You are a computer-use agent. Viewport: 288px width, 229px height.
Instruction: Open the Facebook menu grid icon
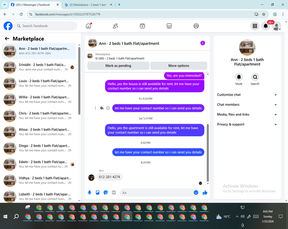point(255,26)
